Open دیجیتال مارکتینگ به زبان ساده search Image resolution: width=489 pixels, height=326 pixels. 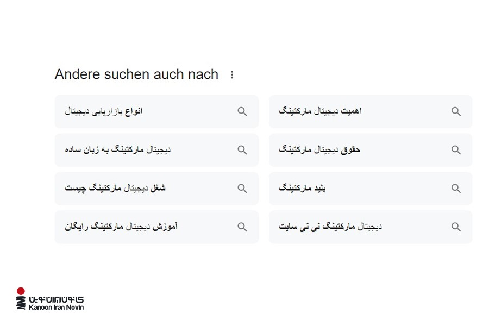point(118,150)
